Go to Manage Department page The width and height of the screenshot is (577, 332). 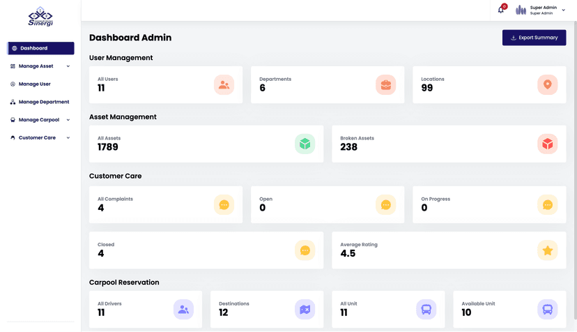click(43, 102)
